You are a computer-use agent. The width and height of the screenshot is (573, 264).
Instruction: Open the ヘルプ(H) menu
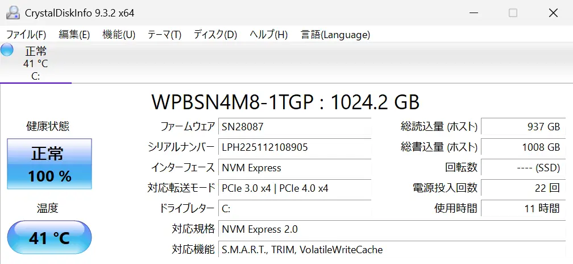pyautogui.click(x=268, y=35)
